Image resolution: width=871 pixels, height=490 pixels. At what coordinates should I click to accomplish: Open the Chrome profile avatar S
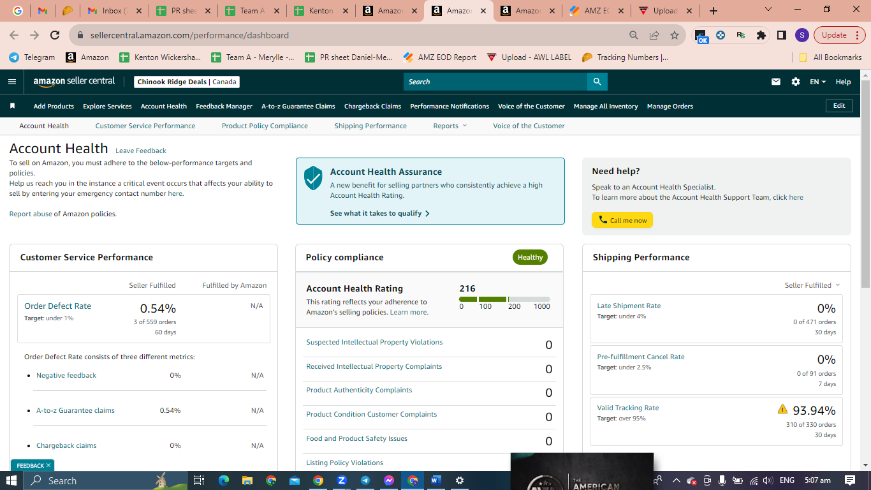802,35
